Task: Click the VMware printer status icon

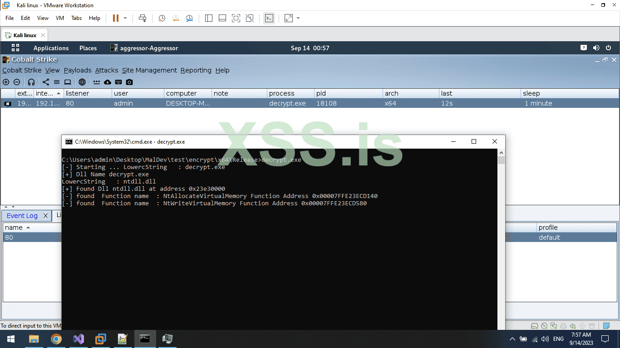Action: pos(563,326)
